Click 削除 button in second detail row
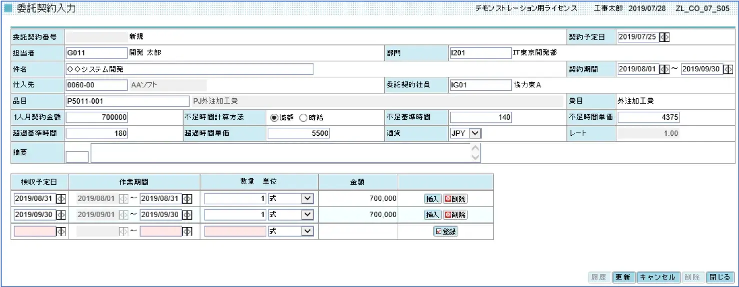739x287 pixels. (455, 215)
